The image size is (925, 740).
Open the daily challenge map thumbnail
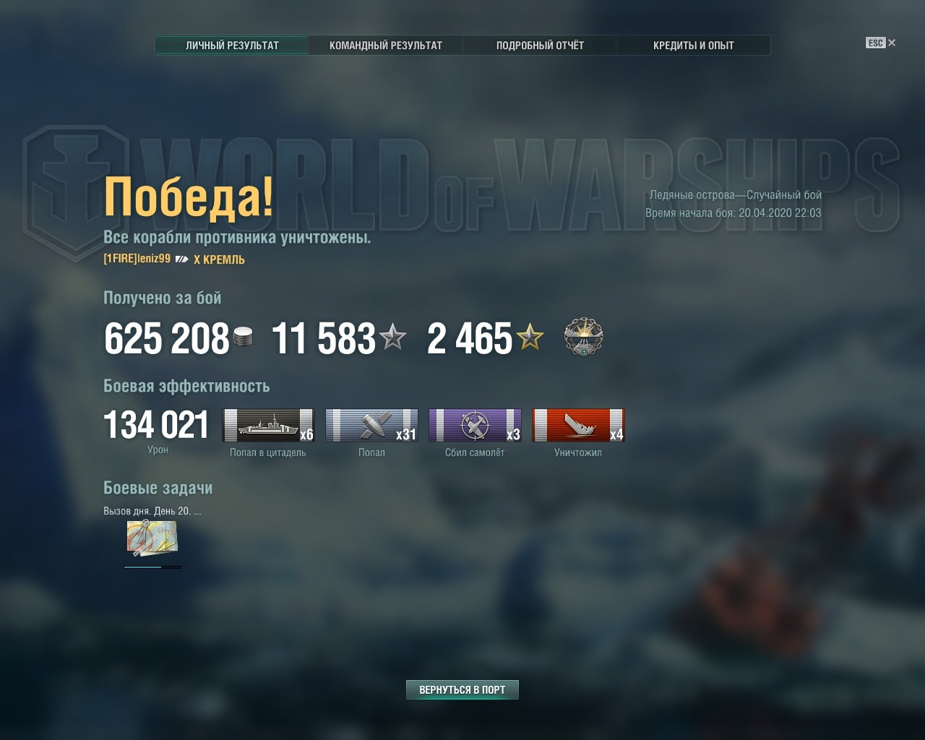click(152, 538)
